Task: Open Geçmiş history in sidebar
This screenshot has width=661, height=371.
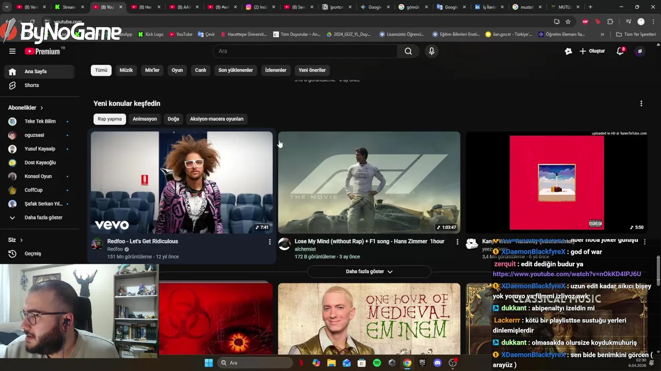Action: [39, 254]
